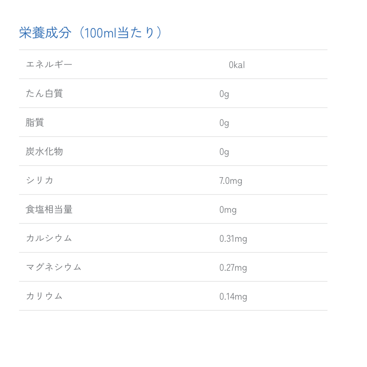Click the 0kal energy value
The height and width of the screenshot is (367, 367).
tap(237, 65)
